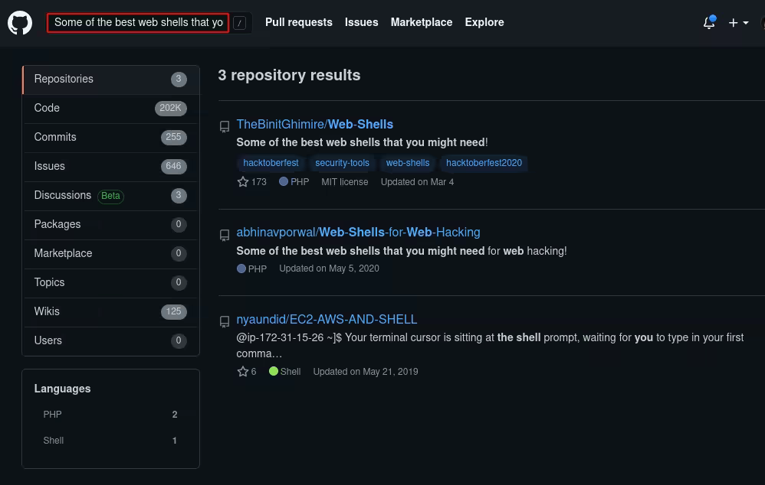Click repo icon beside abhinavporwal result
The height and width of the screenshot is (485, 765).
(225, 235)
